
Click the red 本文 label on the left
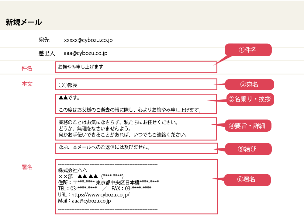tap(27, 84)
